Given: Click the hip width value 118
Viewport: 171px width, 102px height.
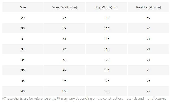Looking at the screenshot, I should (107, 49).
